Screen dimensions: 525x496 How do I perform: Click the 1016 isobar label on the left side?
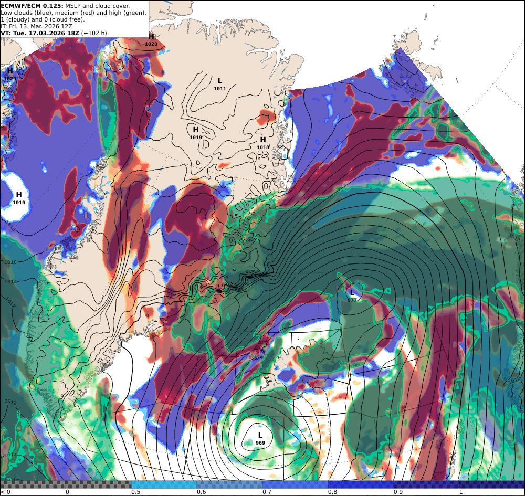click(x=10, y=262)
